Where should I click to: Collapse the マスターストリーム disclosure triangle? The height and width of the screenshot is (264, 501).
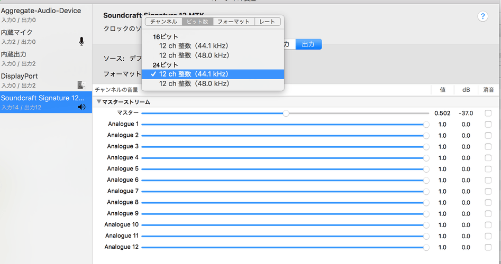pos(99,102)
